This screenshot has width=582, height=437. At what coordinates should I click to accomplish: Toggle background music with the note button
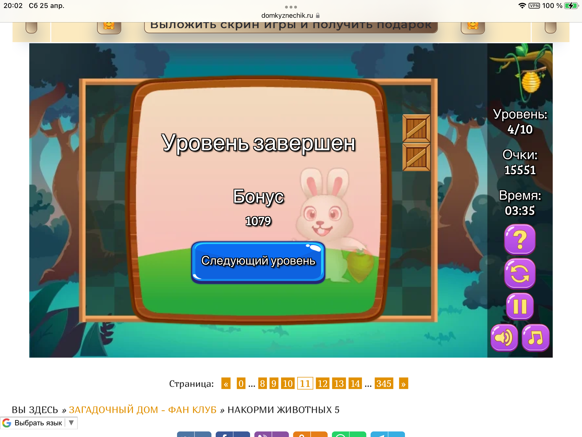(x=535, y=338)
